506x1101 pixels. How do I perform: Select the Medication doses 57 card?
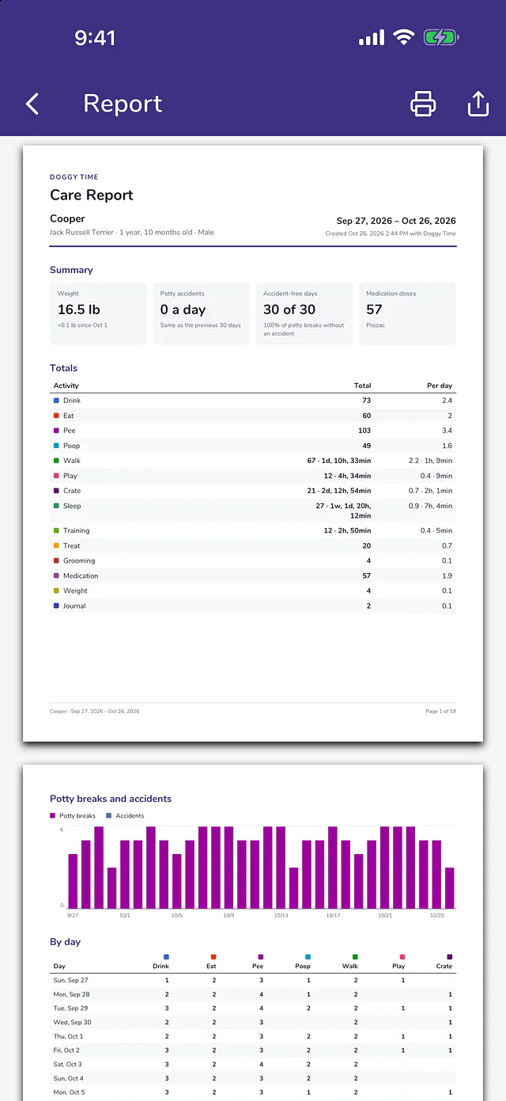[407, 313]
